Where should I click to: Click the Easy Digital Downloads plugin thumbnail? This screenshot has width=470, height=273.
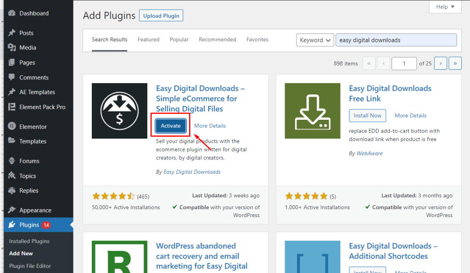point(120,111)
